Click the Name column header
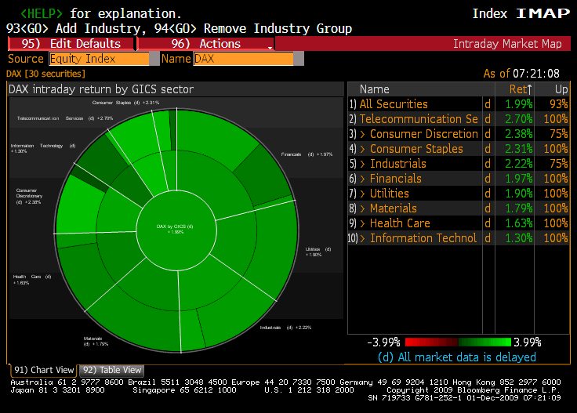577x413 pixels. point(375,89)
